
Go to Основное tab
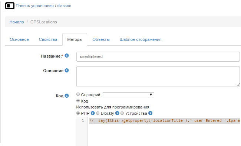[x=19, y=40]
